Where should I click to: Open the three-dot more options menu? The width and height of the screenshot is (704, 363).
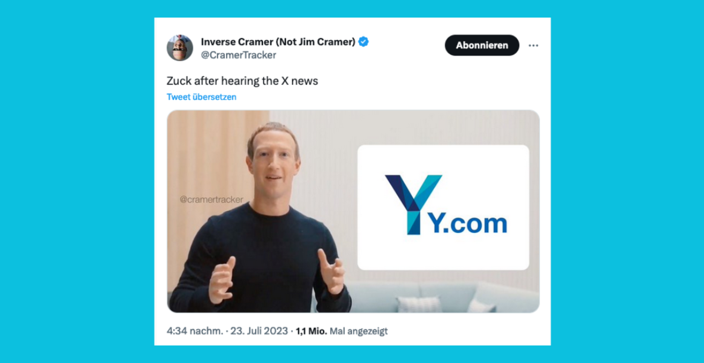[533, 45]
